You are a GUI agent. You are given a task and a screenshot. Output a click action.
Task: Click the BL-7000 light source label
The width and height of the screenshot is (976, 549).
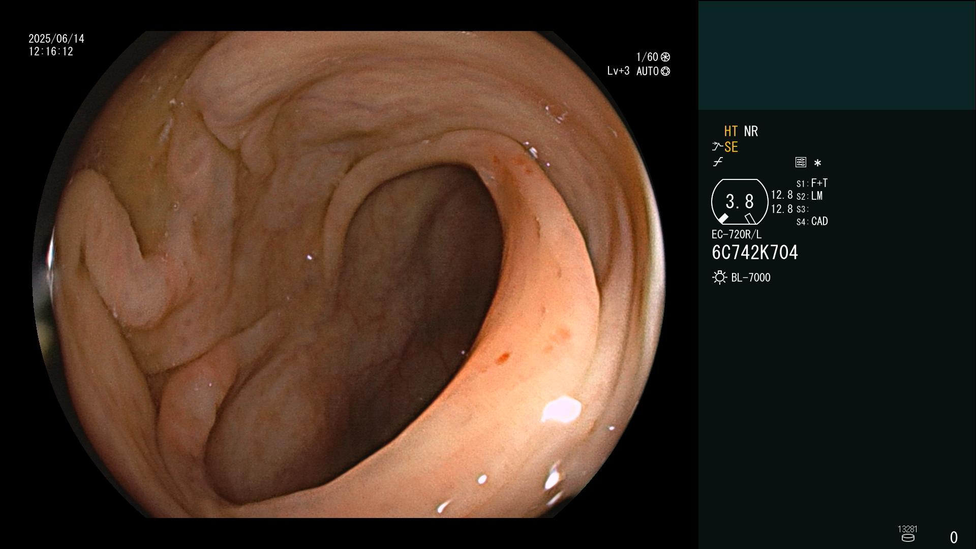pos(751,278)
